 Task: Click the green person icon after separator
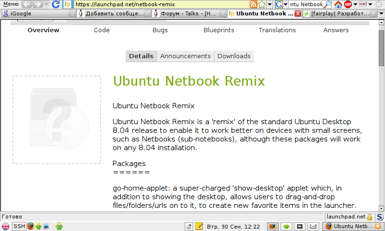(59, 226)
